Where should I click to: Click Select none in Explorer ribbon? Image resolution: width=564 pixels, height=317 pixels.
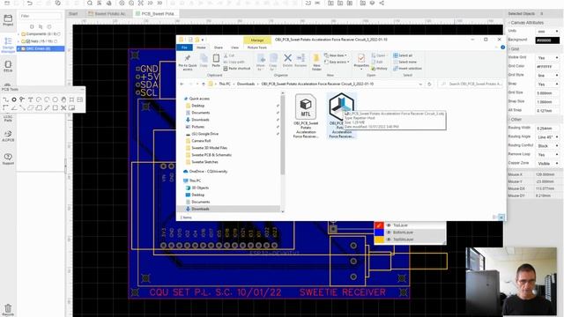coord(404,62)
